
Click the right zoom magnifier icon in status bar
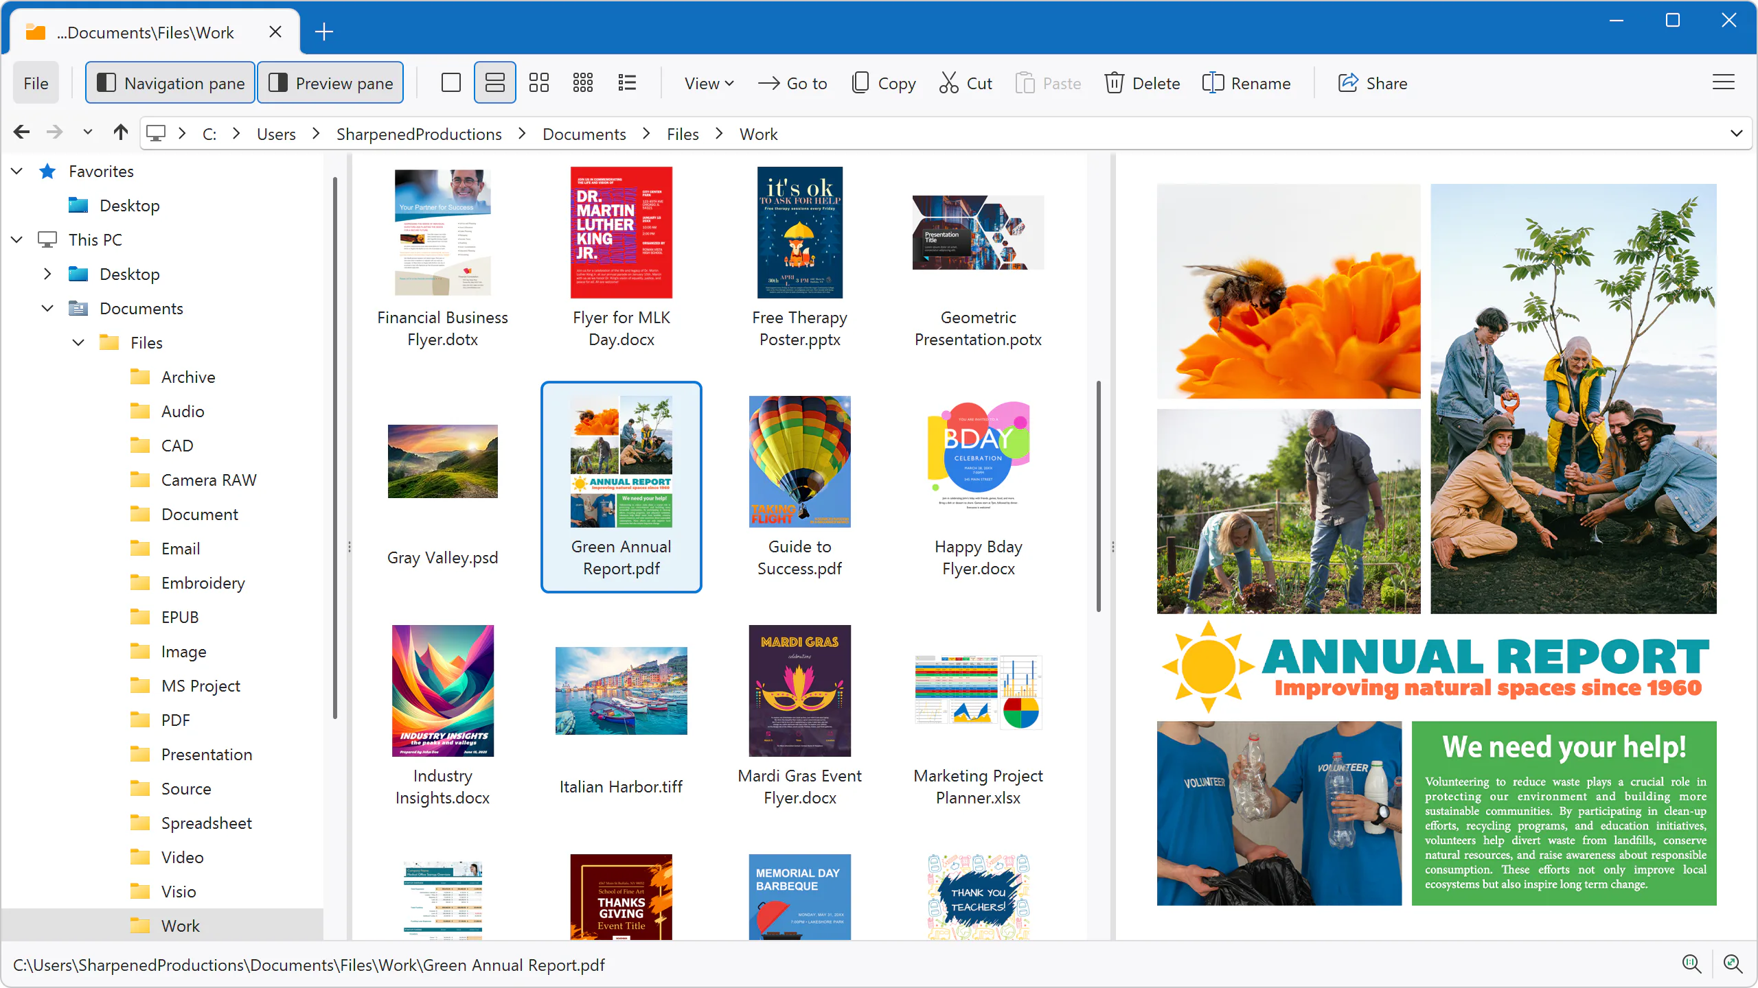coord(1733,964)
